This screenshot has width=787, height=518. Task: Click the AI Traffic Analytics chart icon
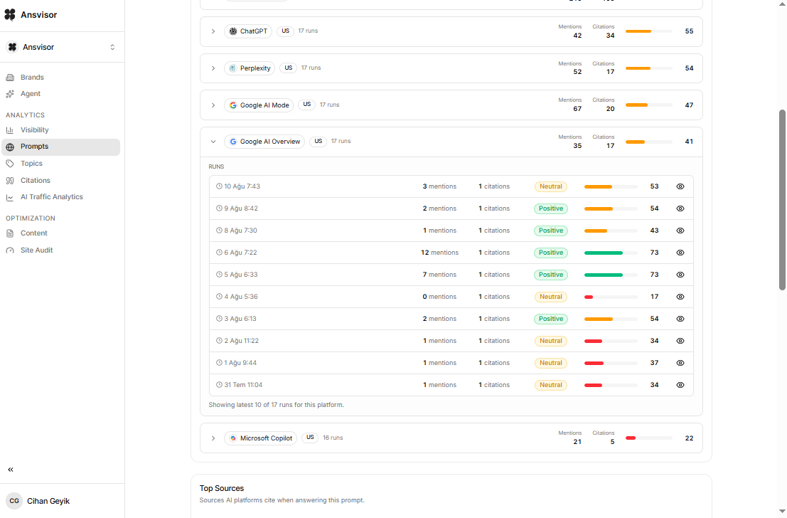[10, 198]
